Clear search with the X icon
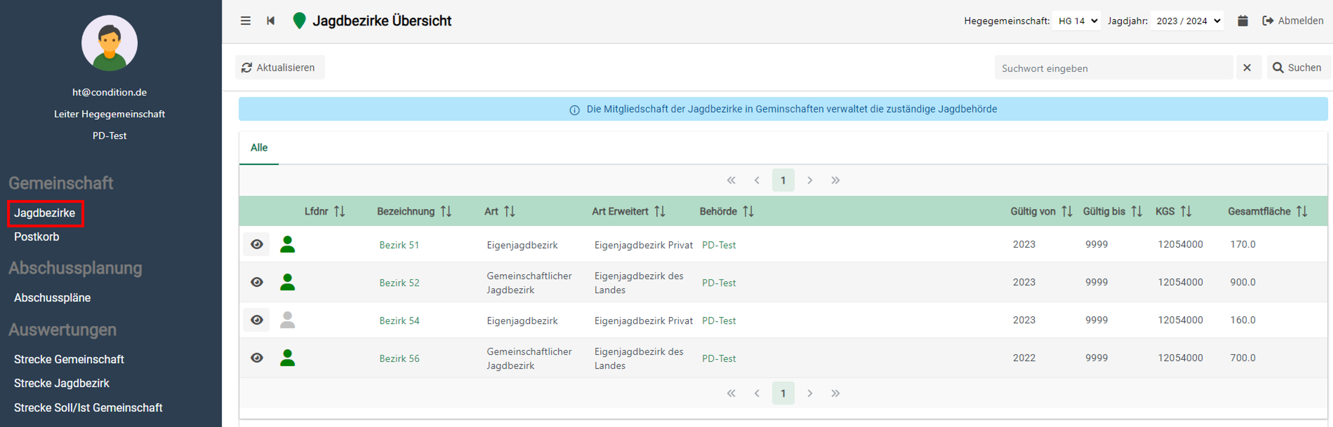 click(1246, 68)
